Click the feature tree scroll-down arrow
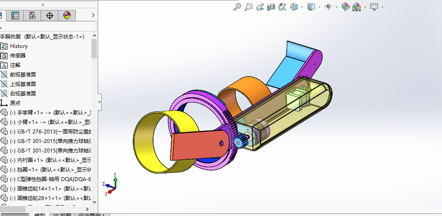 (x=94, y=202)
